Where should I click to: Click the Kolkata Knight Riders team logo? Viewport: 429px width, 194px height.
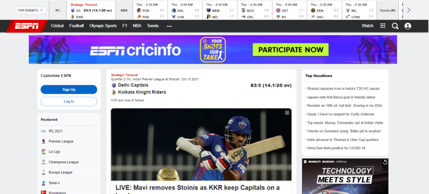pos(114,92)
